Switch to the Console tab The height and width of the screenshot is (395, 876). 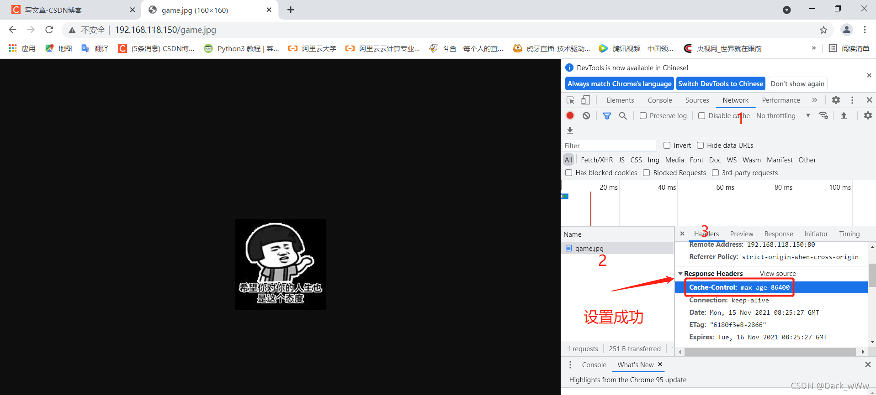click(659, 100)
